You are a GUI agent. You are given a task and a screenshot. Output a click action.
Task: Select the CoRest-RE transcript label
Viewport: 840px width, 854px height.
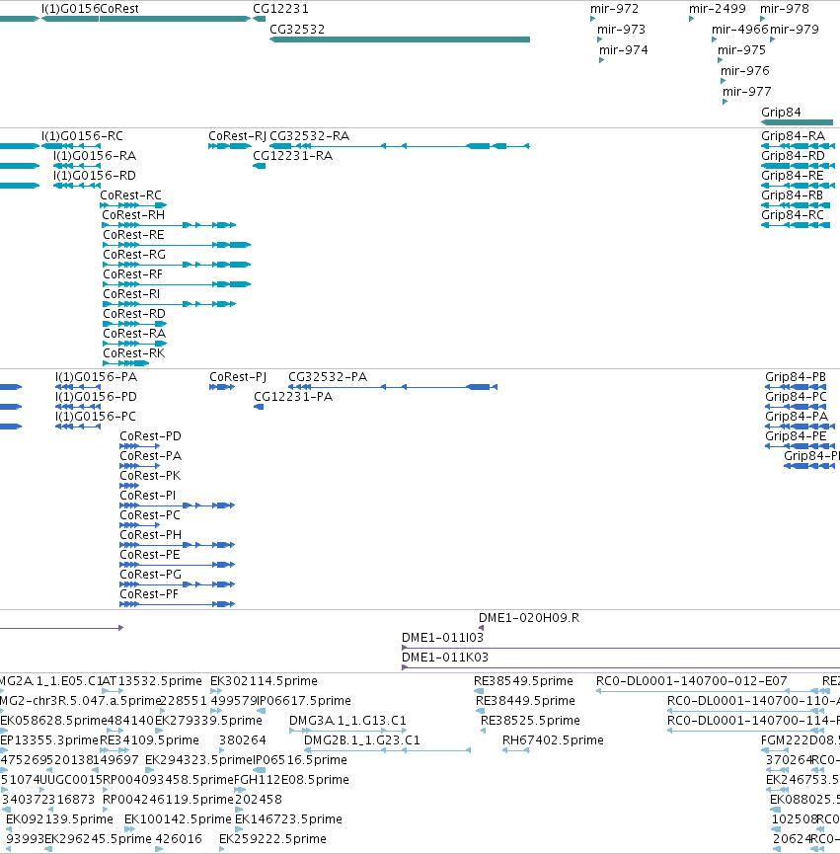133,235
